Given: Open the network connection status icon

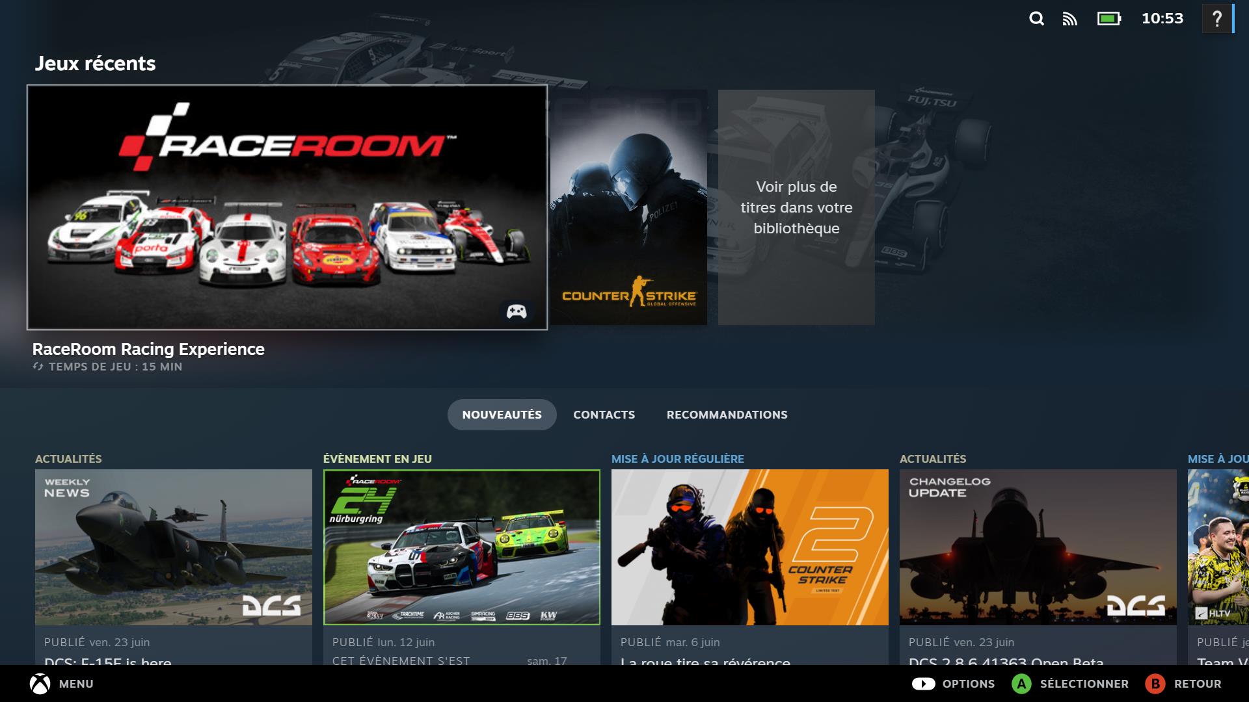Looking at the screenshot, I should [1069, 19].
